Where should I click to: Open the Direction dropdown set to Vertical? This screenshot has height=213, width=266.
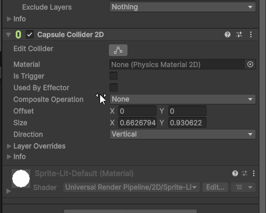click(183, 134)
